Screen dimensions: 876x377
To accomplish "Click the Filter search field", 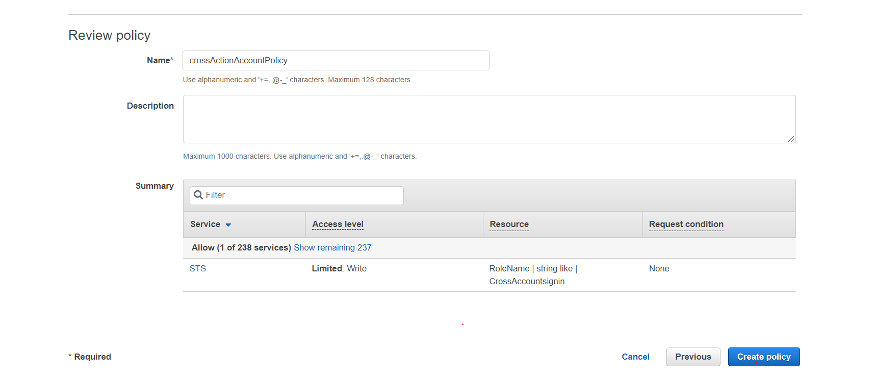I will [303, 195].
